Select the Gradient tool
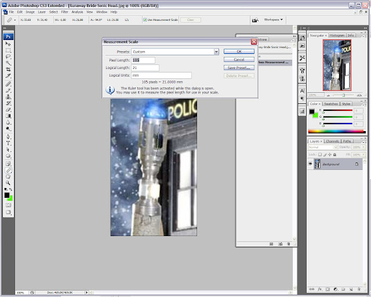Screen dimensions: 371x297 click(8, 116)
